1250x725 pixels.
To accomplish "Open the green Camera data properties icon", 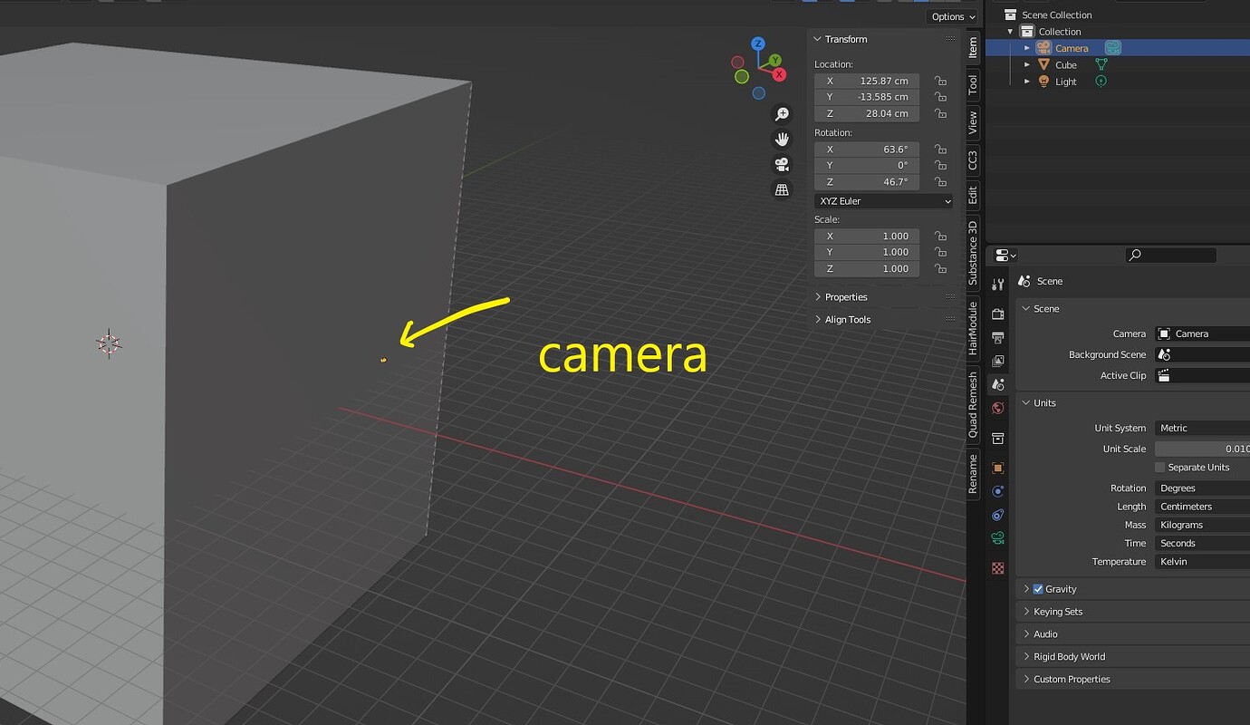I will (997, 538).
